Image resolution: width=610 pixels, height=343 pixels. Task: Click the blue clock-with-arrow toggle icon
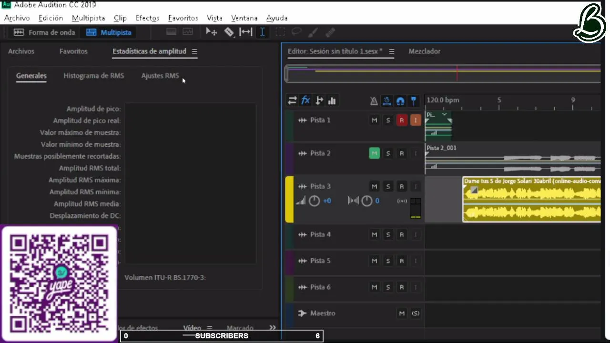[x=387, y=101]
